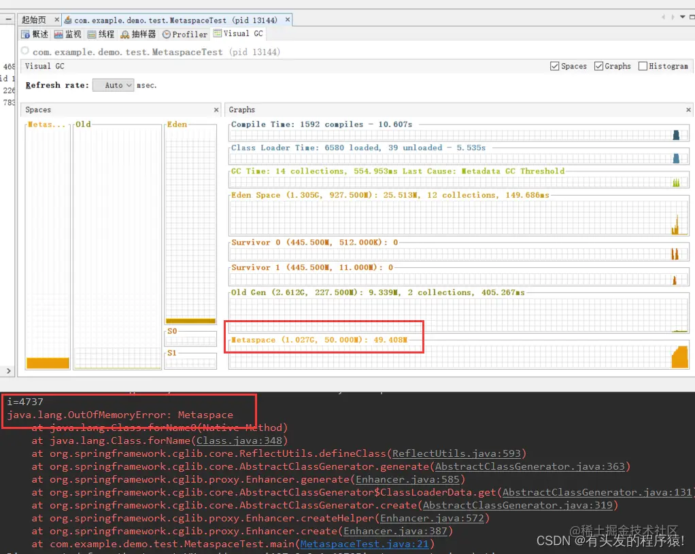This screenshot has height=554, width=695.
Task: Click the 监视 chart icon
Action: pos(58,34)
